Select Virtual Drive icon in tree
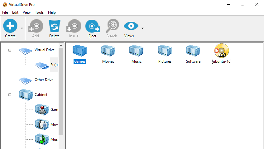The width and height of the screenshot is (264, 149). click(26, 51)
